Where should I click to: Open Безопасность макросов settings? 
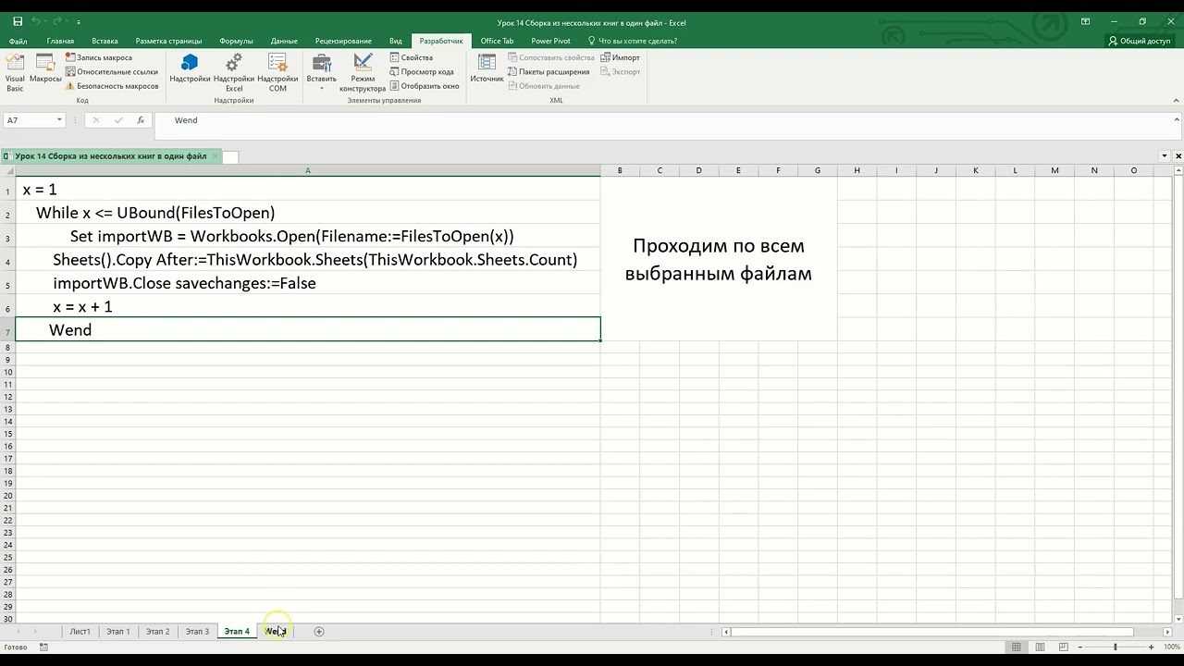point(112,86)
